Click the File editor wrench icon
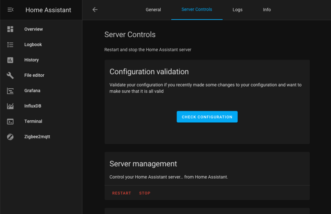The image size is (331, 214). [10, 75]
